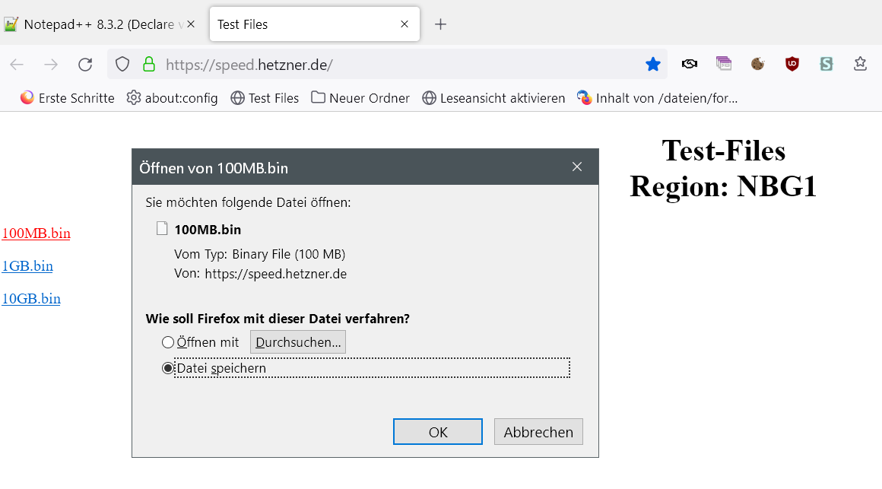Open the handshake extension icon
Viewport: 882px width, 489px height.
point(690,65)
